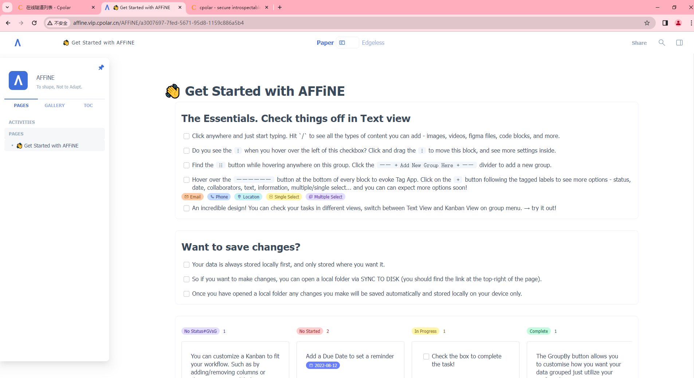
Task: Check the 'Hover over the' checkbox
Action: 187,180
